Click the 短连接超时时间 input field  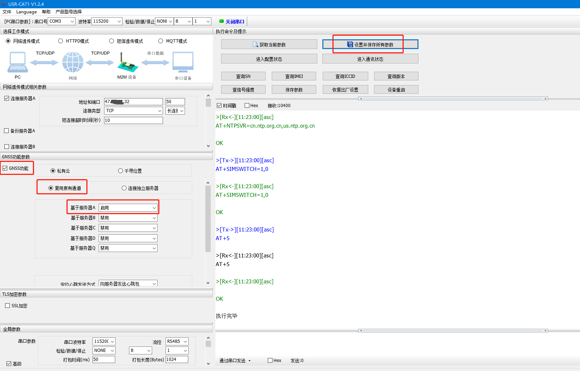(x=133, y=120)
